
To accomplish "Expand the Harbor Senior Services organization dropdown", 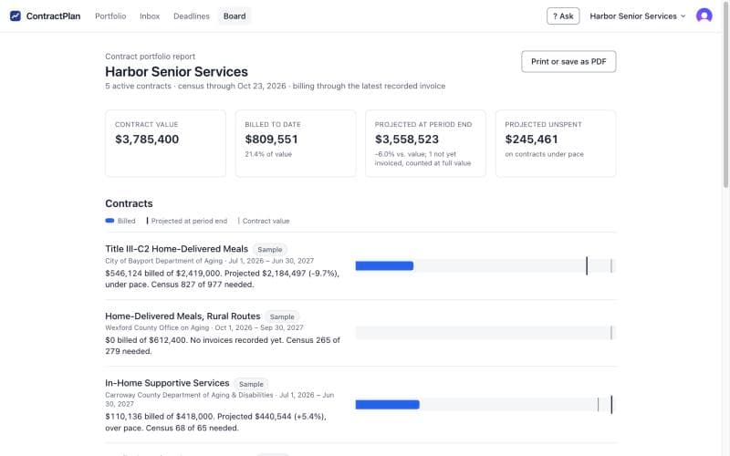I will coord(637,16).
